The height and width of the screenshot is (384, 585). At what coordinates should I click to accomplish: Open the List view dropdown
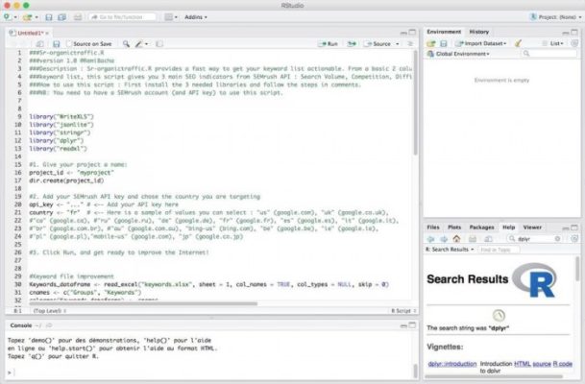coord(553,43)
